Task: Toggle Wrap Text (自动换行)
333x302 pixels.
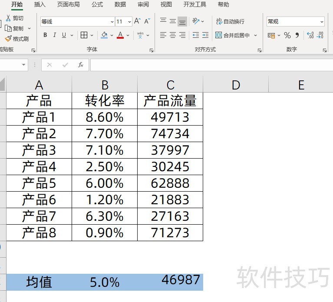Action: [x=230, y=21]
